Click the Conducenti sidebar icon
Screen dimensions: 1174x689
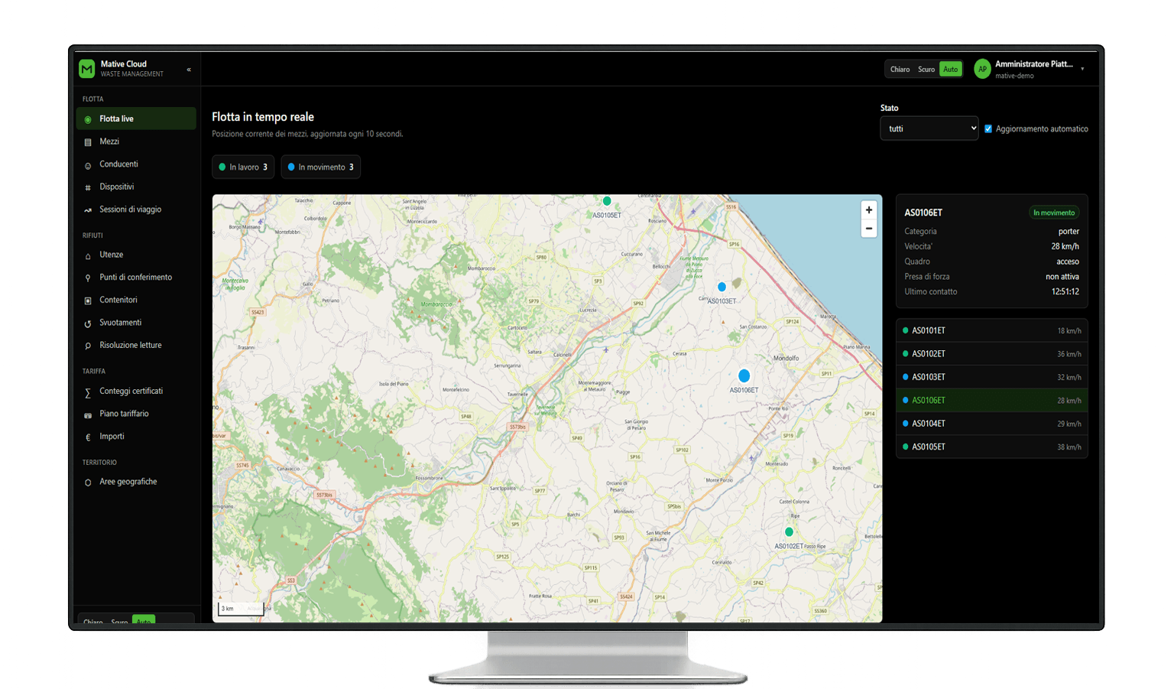[x=88, y=165]
